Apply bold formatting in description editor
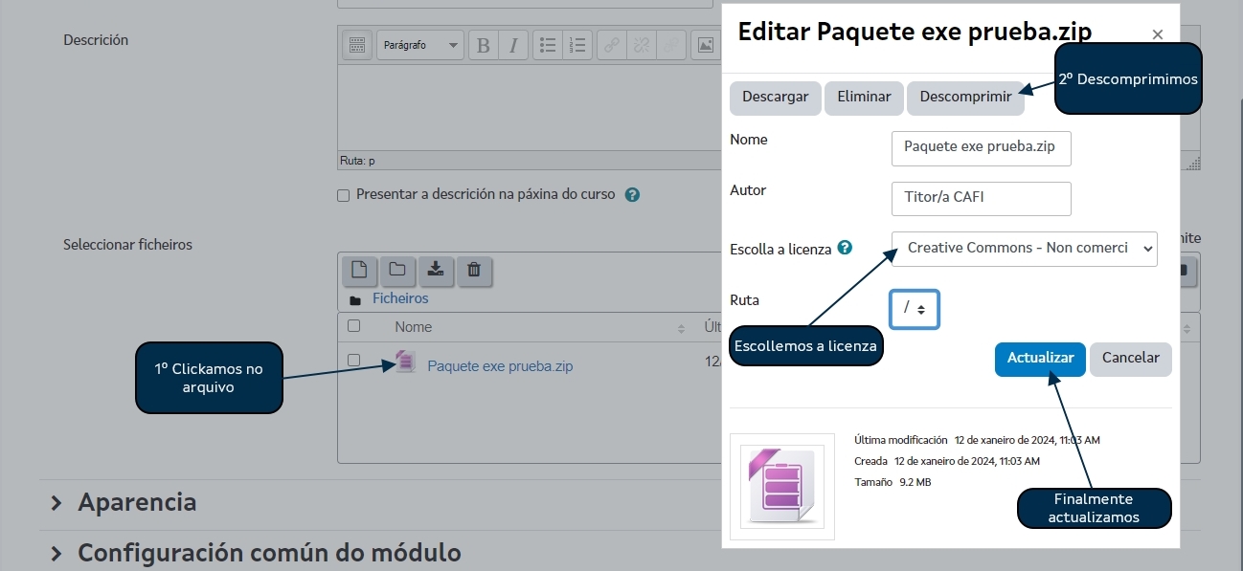The width and height of the screenshot is (1243, 571). click(x=484, y=45)
